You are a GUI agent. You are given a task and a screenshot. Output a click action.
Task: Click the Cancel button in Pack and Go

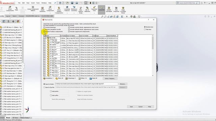[140, 107]
